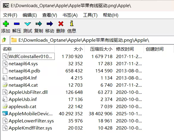Screen dimensions: 174x140
Task: Select the WdfCoInstaller010 file icon
Action: pyautogui.click(x=5, y=56)
